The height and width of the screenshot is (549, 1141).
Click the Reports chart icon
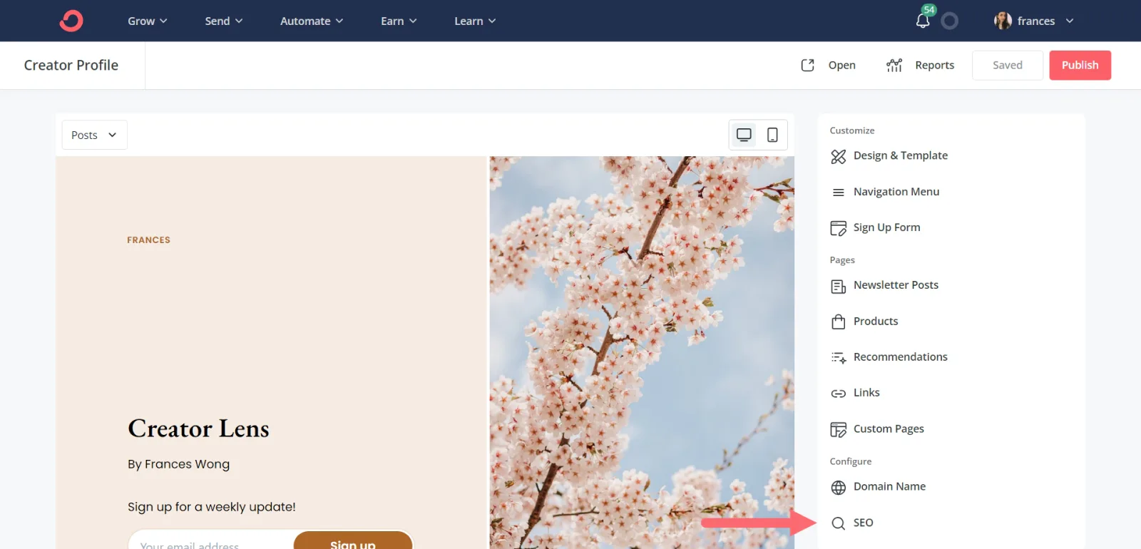click(894, 66)
